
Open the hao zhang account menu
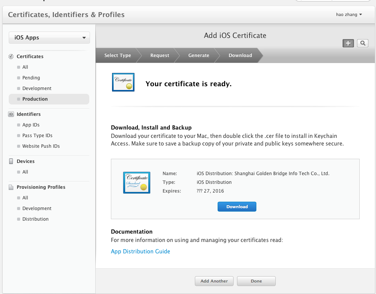point(349,15)
